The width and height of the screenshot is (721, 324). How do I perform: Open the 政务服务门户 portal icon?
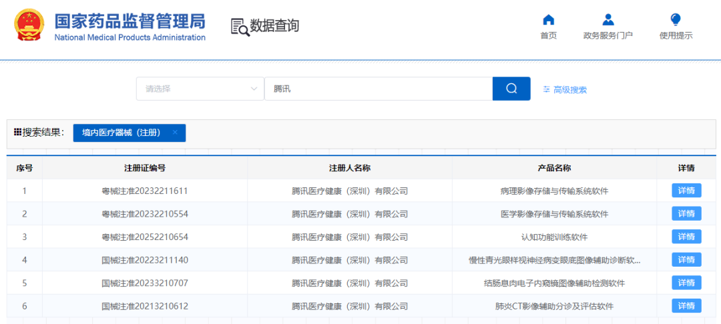point(608,20)
